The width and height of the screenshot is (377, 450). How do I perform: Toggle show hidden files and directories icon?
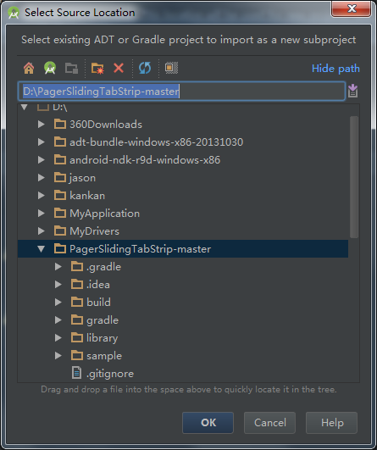pyautogui.click(x=171, y=68)
